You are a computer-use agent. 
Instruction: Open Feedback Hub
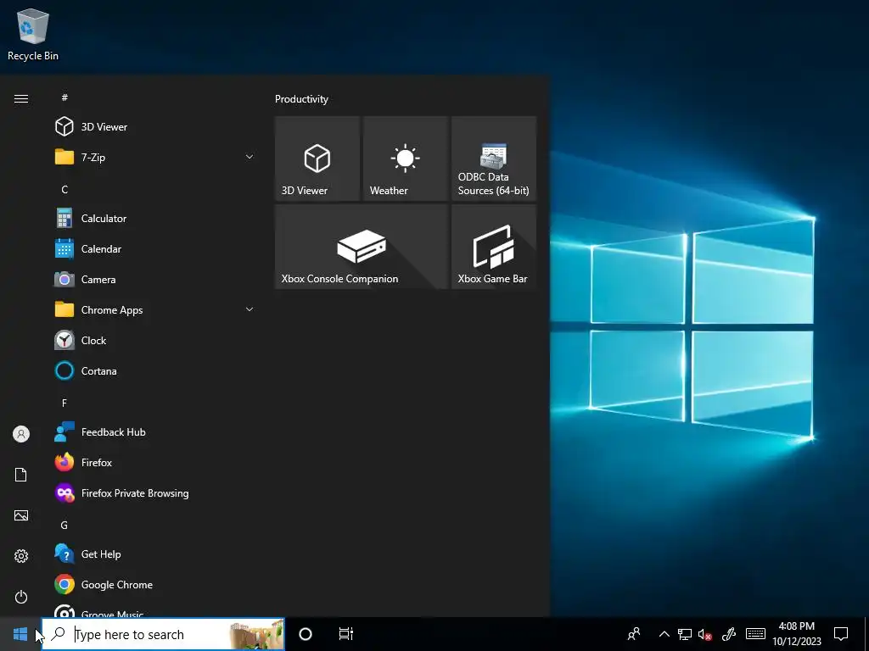(x=154, y=431)
